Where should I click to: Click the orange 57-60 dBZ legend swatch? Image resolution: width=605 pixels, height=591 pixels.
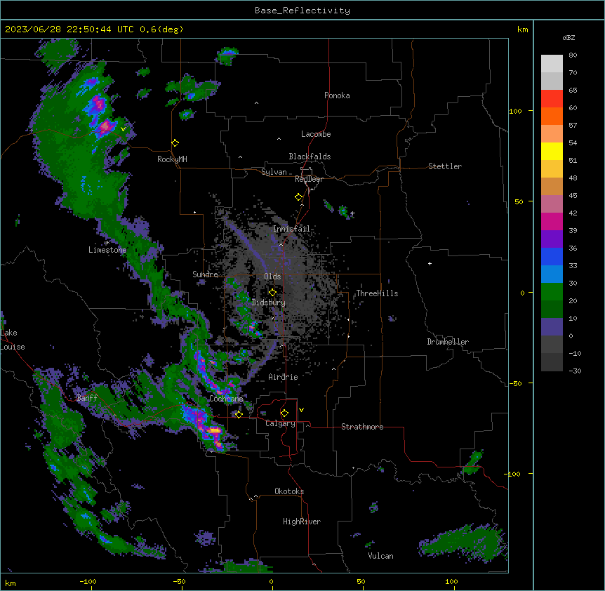tap(552, 116)
